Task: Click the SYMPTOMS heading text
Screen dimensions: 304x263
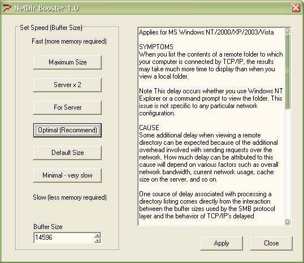Action: (x=156, y=47)
